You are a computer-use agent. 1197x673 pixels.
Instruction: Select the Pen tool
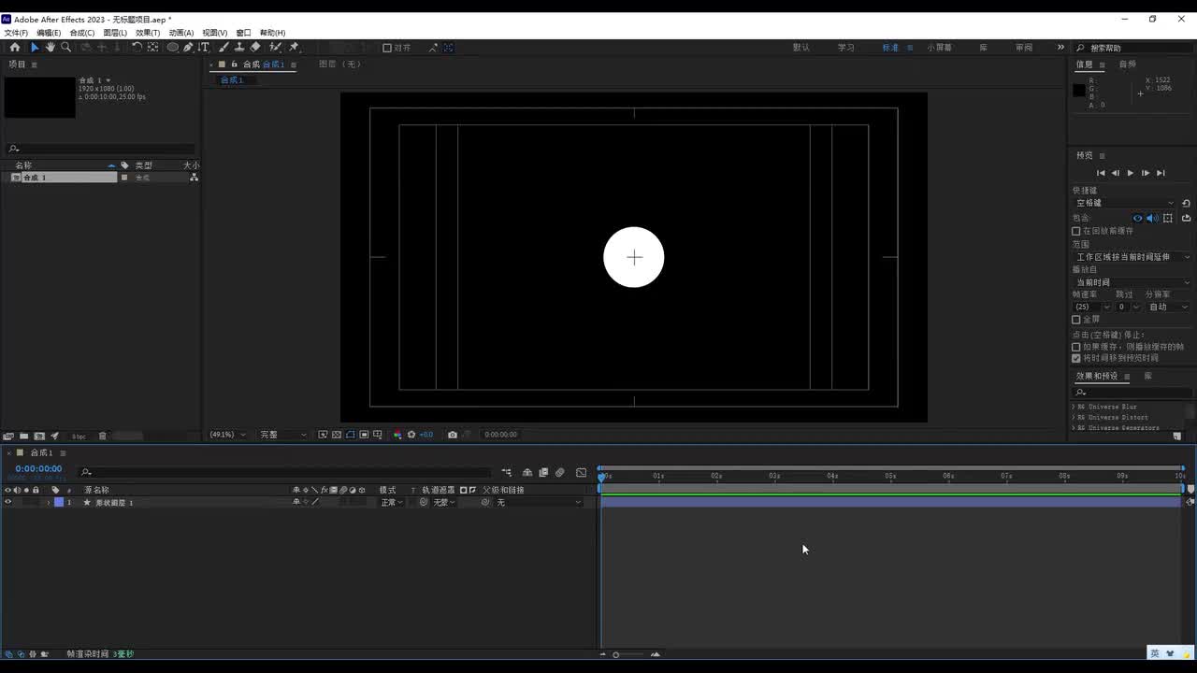(188, 47)
